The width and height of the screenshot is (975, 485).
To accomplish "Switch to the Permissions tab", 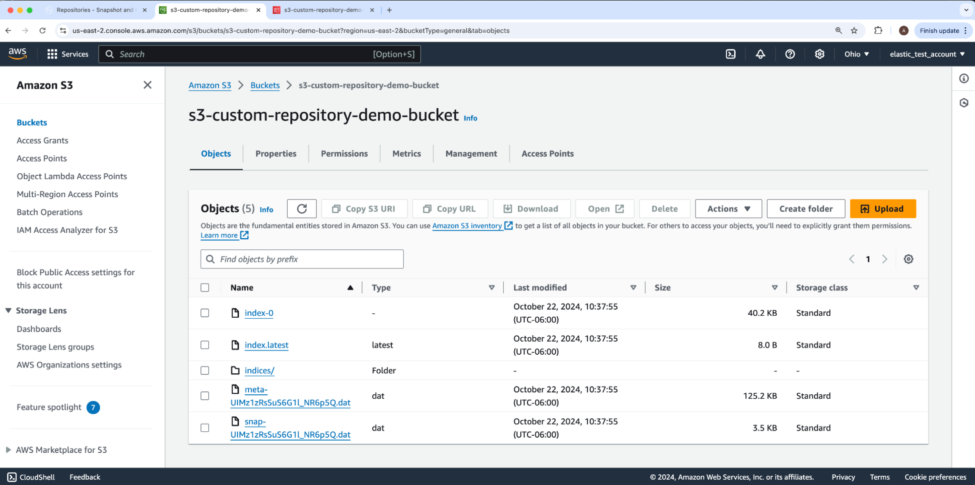I will click(344, 154).
